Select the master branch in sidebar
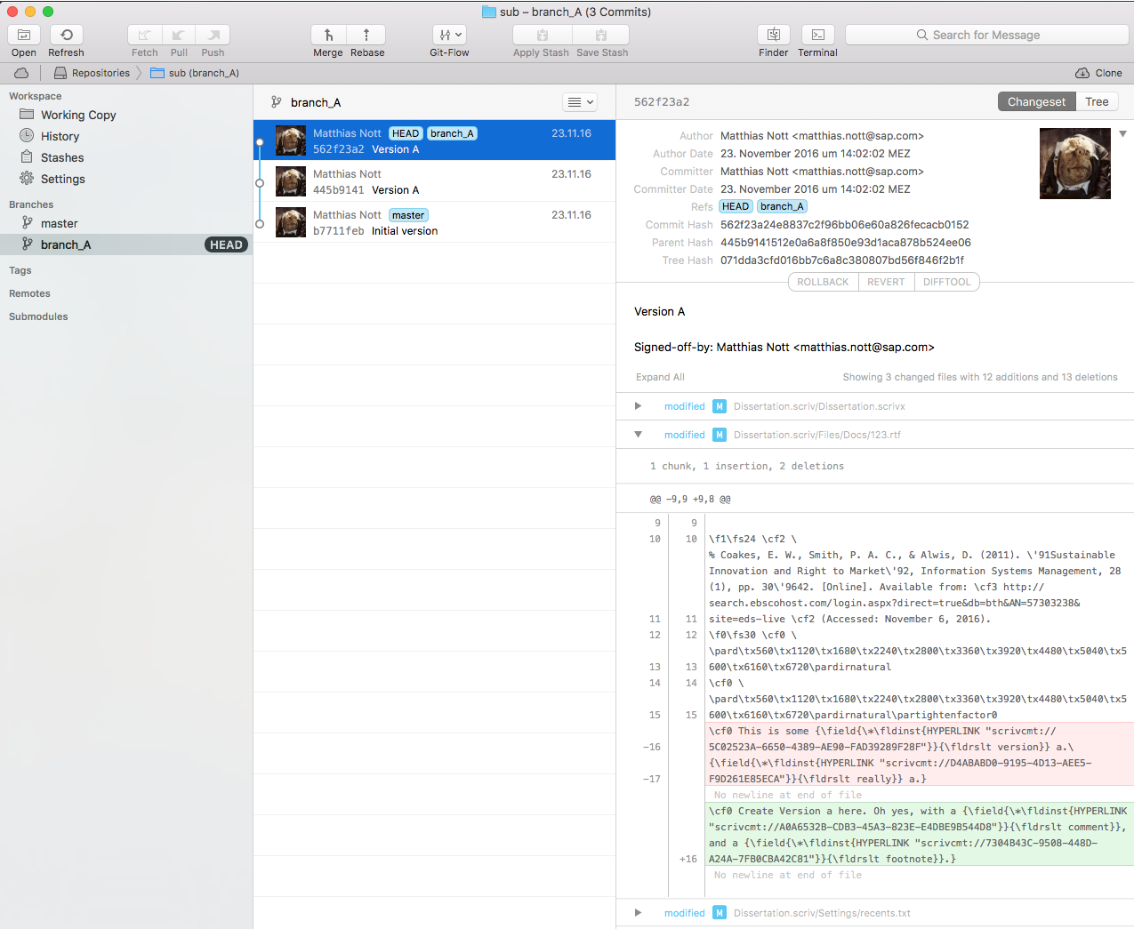This screenshot has height=929, width=1134. click(x=59, y=224)
